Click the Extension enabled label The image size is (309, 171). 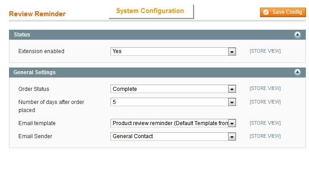[41, 51]
